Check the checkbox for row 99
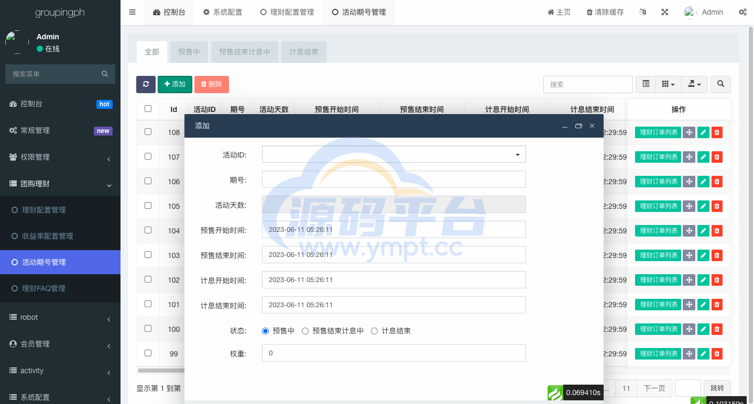Screen dimensions: 754x404 tap(148, 353)
